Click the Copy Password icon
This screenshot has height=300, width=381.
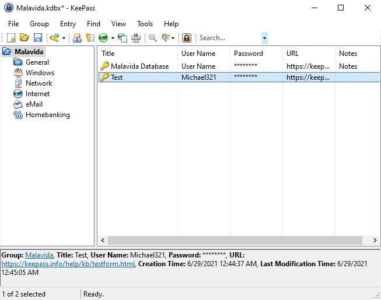(90, 38)
